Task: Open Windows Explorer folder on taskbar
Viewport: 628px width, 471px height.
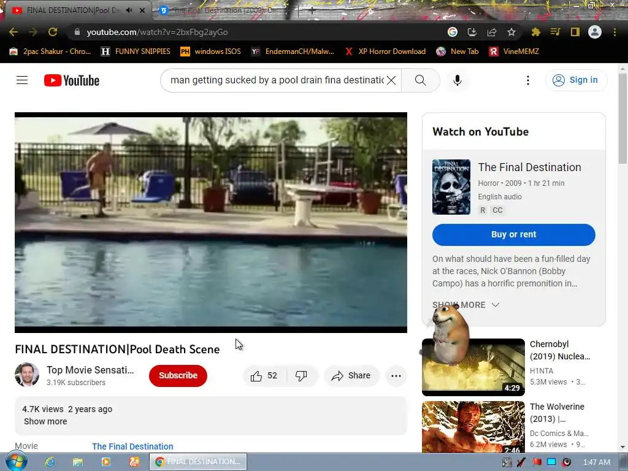Action: (x=78, y=462)
